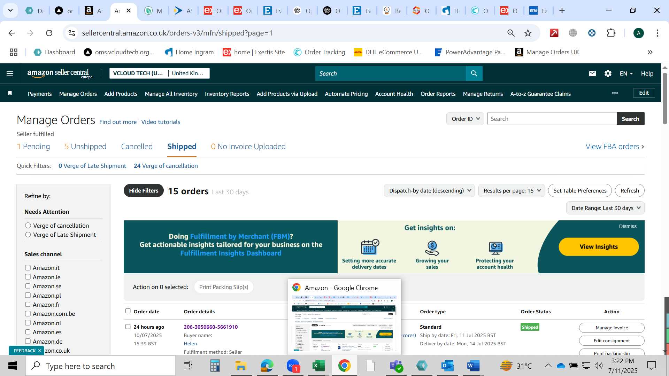This screenshot has height=376, width=669.
Task: Switch to the Unshipped orders tab
Action: (x=85, y=147)
